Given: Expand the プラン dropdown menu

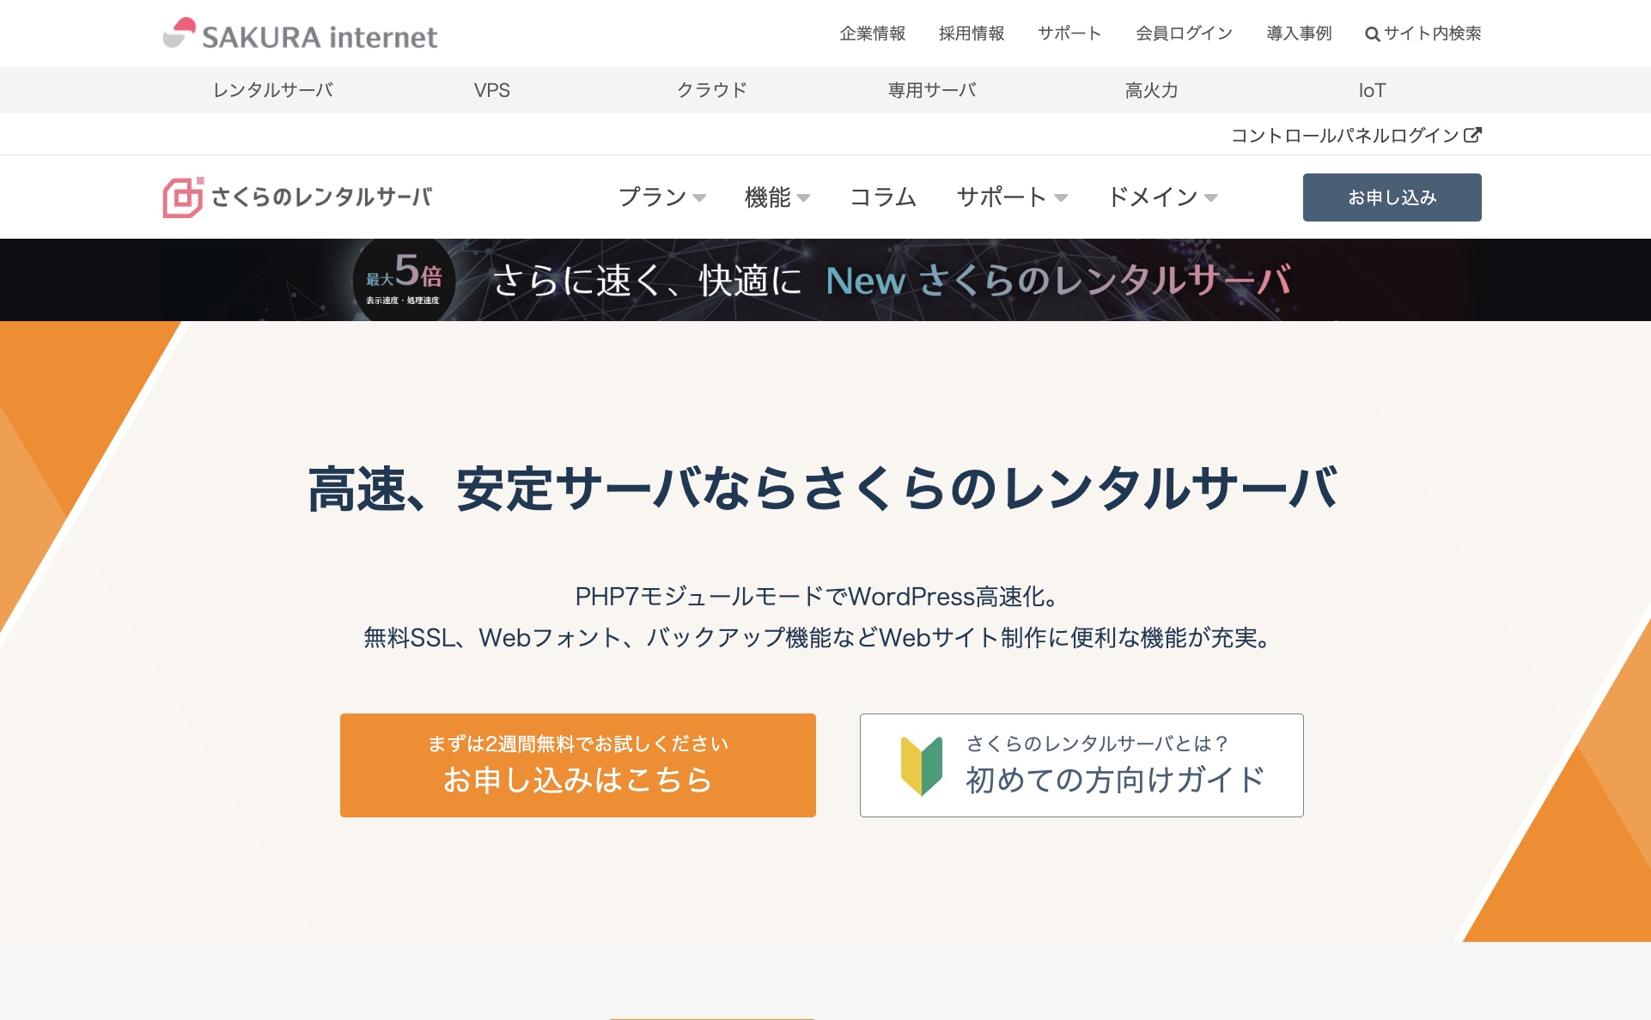Looking at the screenshot, I should [x=662, y=197].
